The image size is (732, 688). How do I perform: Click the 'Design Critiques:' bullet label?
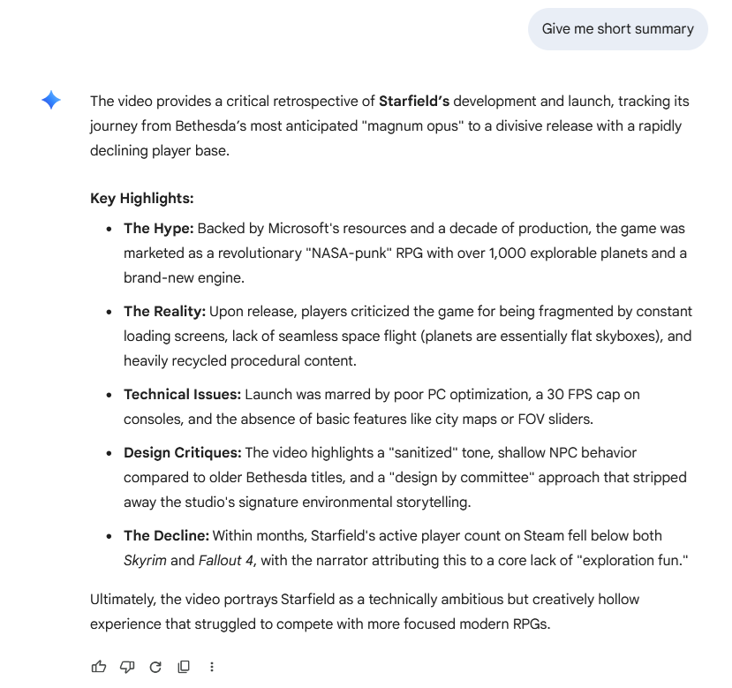(183, 453)
